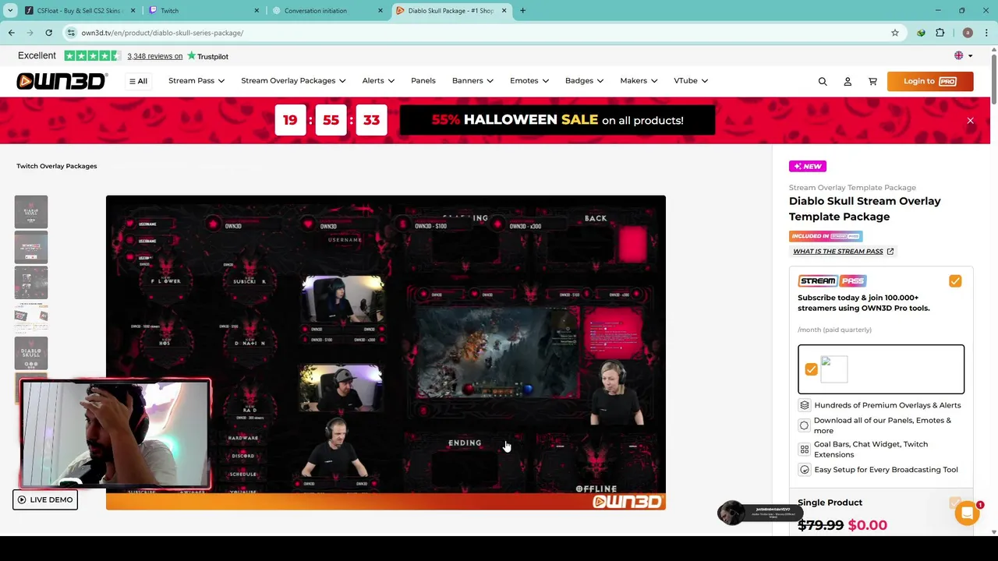Expand the Badges menu

click(x=584, y=81)
